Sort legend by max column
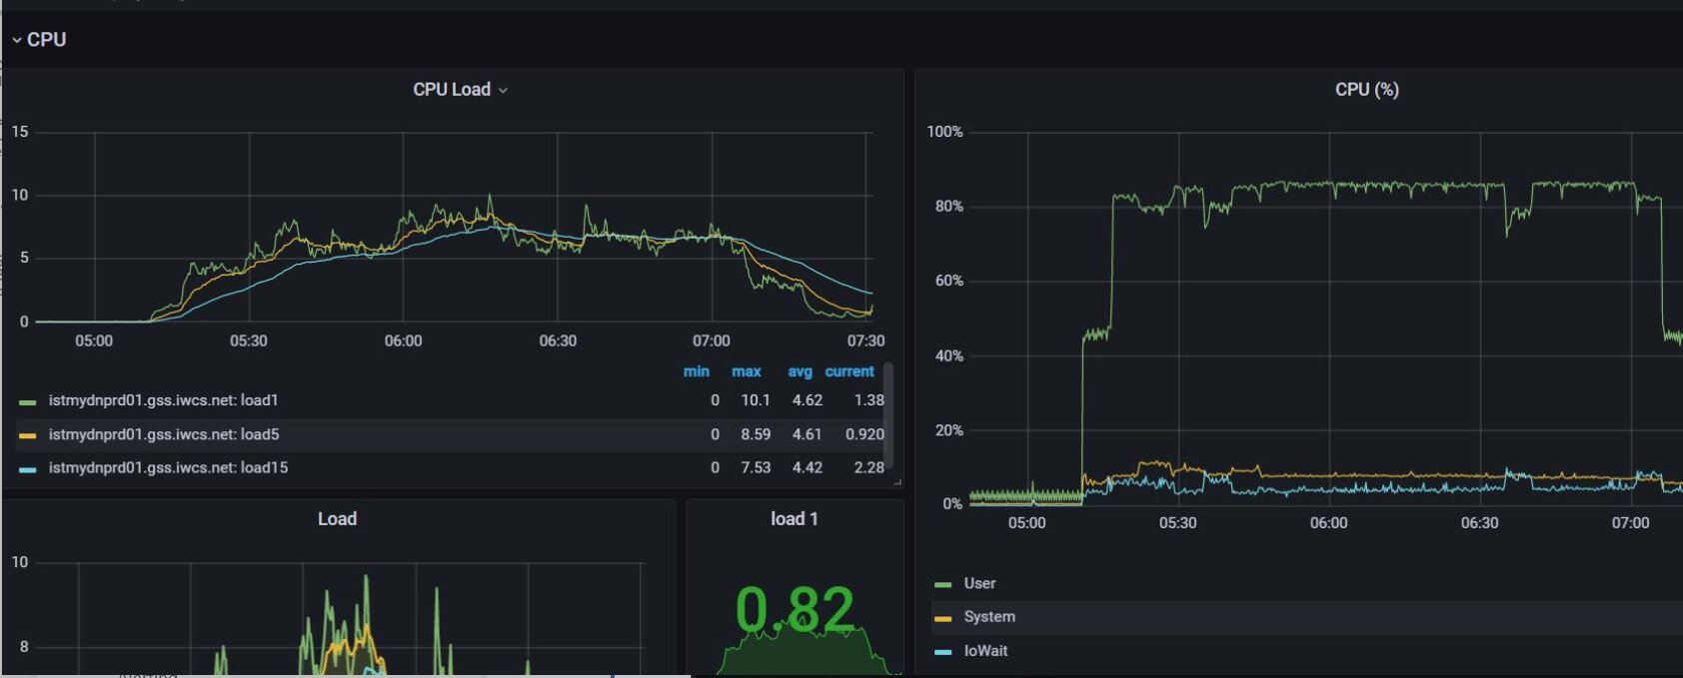Viewport: 1683px width, 678px height. pyautogui.click(x=747, y=371)
